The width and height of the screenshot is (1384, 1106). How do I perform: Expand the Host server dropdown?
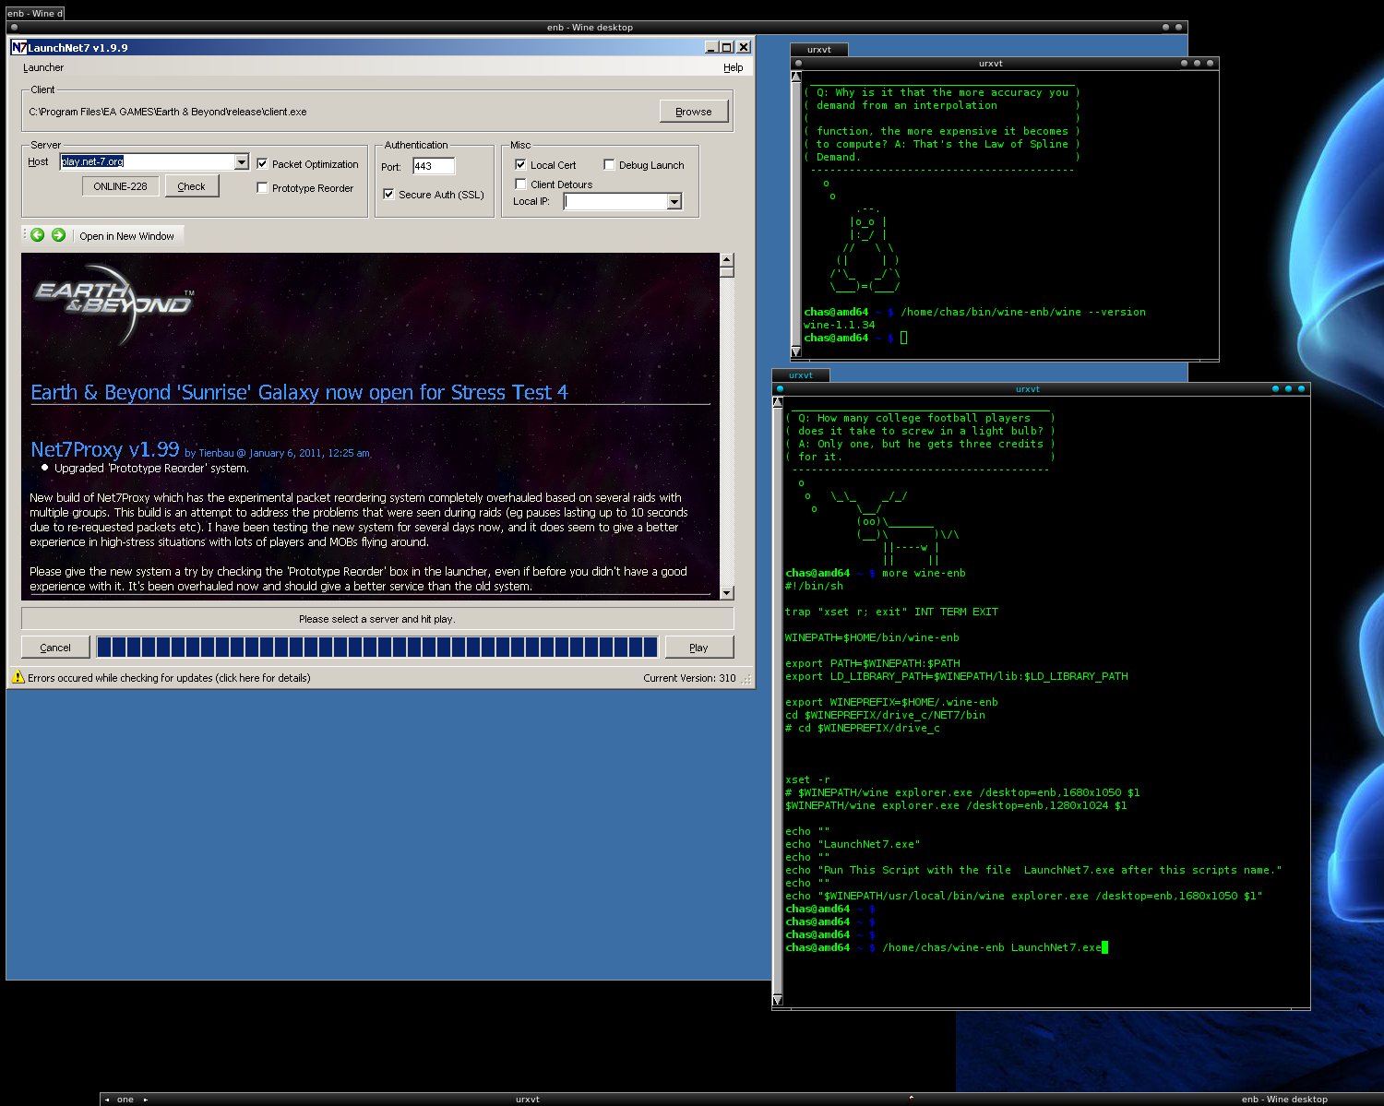click(x=242, y=162)
